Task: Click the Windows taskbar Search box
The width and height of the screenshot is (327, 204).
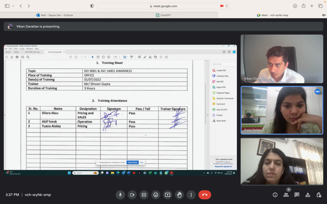Action: point(85,173)
